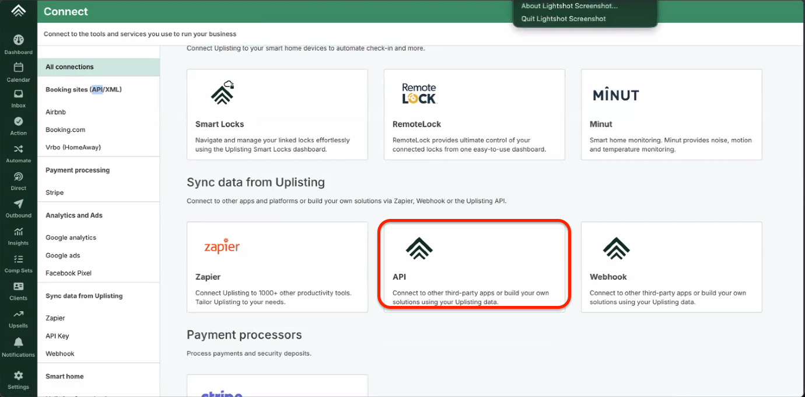Click the Smart Locks card logo
This screenshot has width=805, height=397.
(222, 93)
